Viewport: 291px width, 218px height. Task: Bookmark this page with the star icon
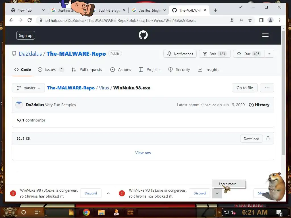click(250, 20)
